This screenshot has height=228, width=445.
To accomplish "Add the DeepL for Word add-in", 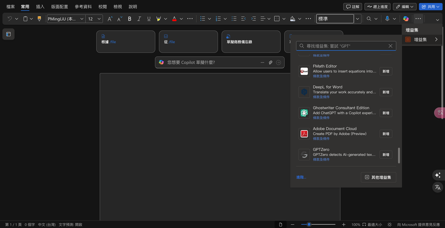I will 386,92.
